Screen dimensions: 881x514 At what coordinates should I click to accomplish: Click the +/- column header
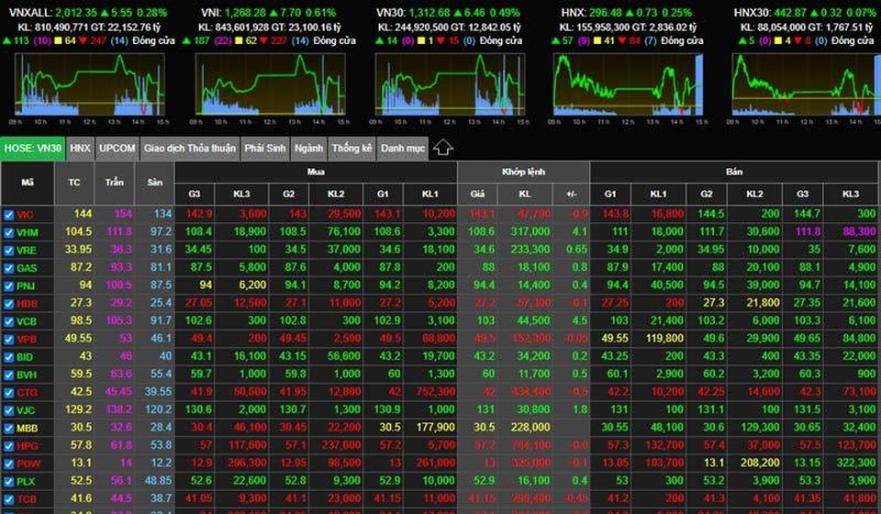pos(572,194)
